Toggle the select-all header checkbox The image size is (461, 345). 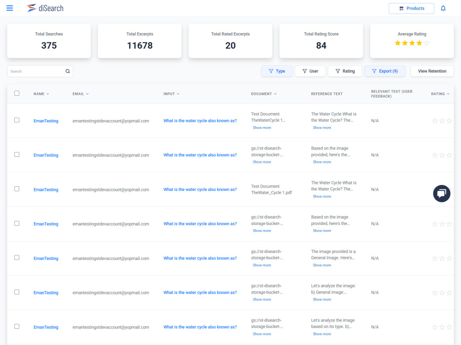point(17,93)
